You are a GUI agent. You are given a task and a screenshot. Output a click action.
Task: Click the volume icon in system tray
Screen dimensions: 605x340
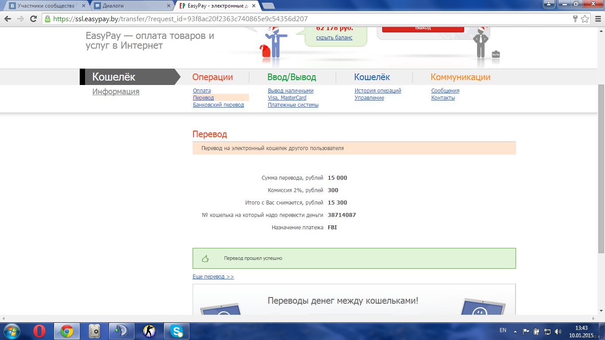click(558, 331)
